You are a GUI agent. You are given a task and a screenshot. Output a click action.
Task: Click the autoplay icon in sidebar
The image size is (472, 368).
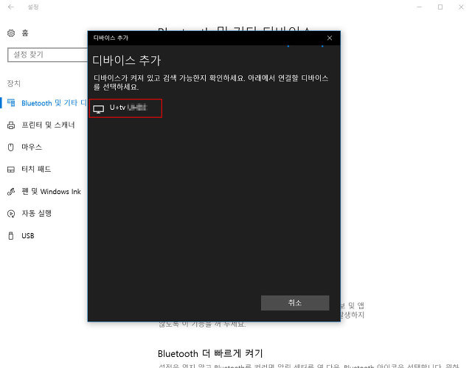pyautogui.click(x=11, y=214)
